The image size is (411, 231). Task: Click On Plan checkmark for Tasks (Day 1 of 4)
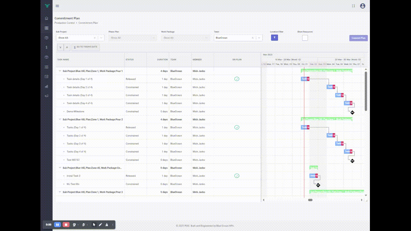237,127
